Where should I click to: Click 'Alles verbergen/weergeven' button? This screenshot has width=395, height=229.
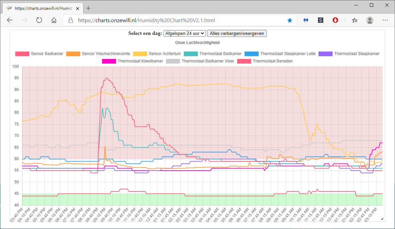point(237,33)
